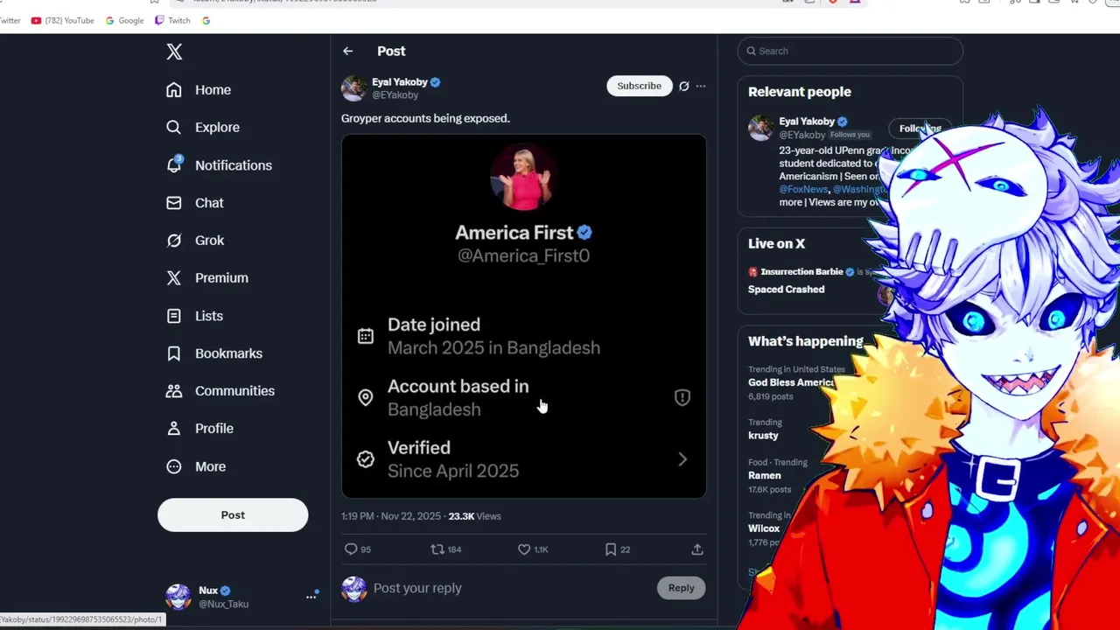Image resolution: width=1120 pixels, height=630 pixels.
Task: Click the Nux account three-dot icon
Action: pyautogui.click(x=311, y=597)
